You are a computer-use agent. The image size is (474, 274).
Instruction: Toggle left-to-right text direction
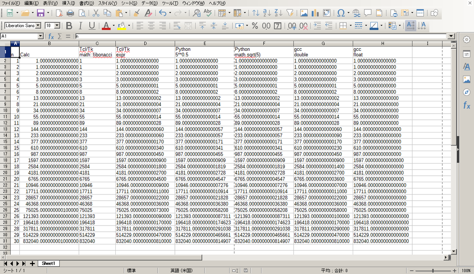point(410,26)
